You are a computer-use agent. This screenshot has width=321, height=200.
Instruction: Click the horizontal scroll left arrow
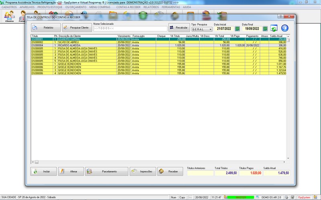(x=33, y=162)
